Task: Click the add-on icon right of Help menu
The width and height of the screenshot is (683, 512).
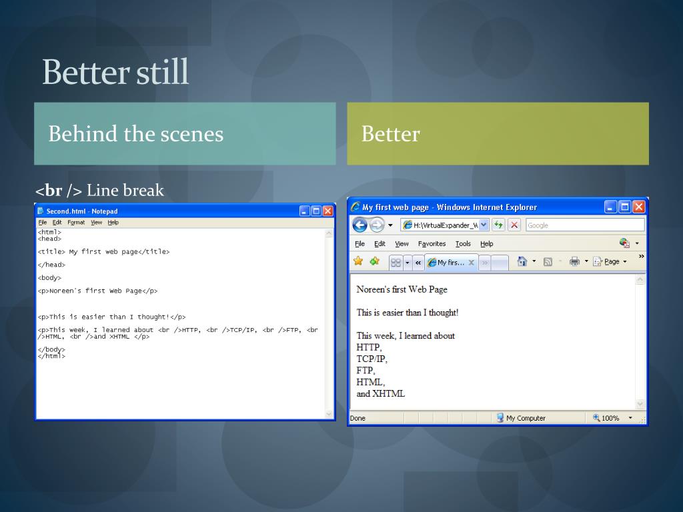Action: coord(624,243)
